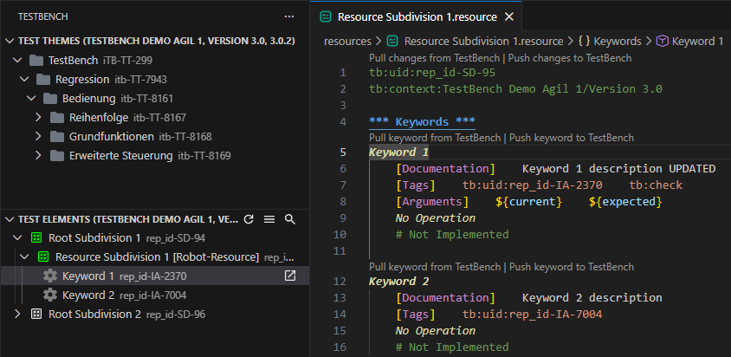Push keyword to TestBench above Keyword 1

(572, 138)
